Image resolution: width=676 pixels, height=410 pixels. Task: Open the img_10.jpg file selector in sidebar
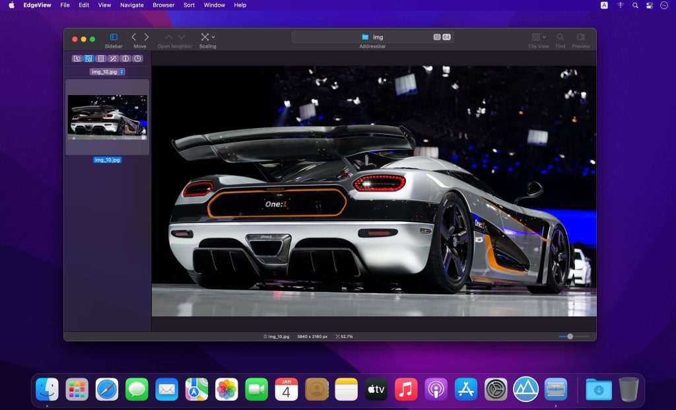tap(106, 71)
